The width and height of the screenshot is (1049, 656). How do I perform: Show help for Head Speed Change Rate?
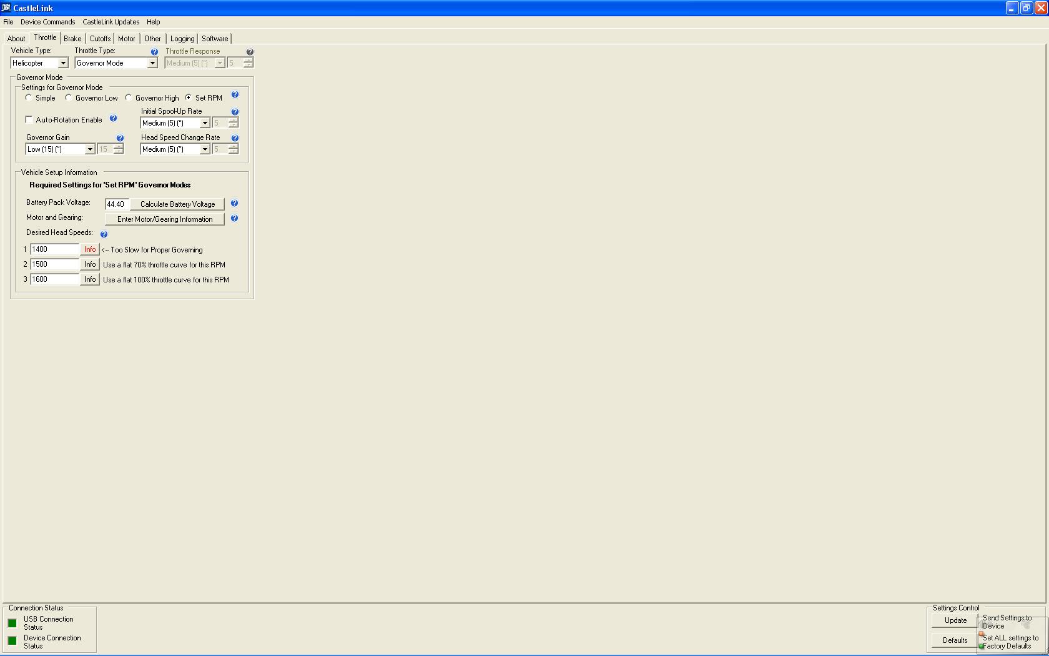click(235, 138)
